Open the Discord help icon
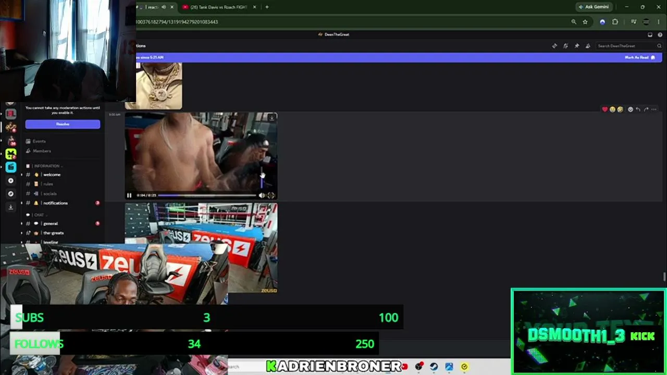 [x=660, y=34]
